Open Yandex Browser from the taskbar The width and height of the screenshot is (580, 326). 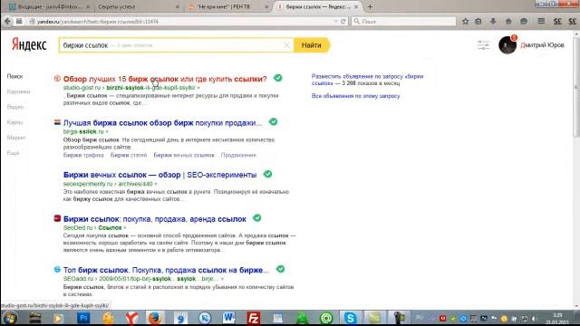coord(131,318)
